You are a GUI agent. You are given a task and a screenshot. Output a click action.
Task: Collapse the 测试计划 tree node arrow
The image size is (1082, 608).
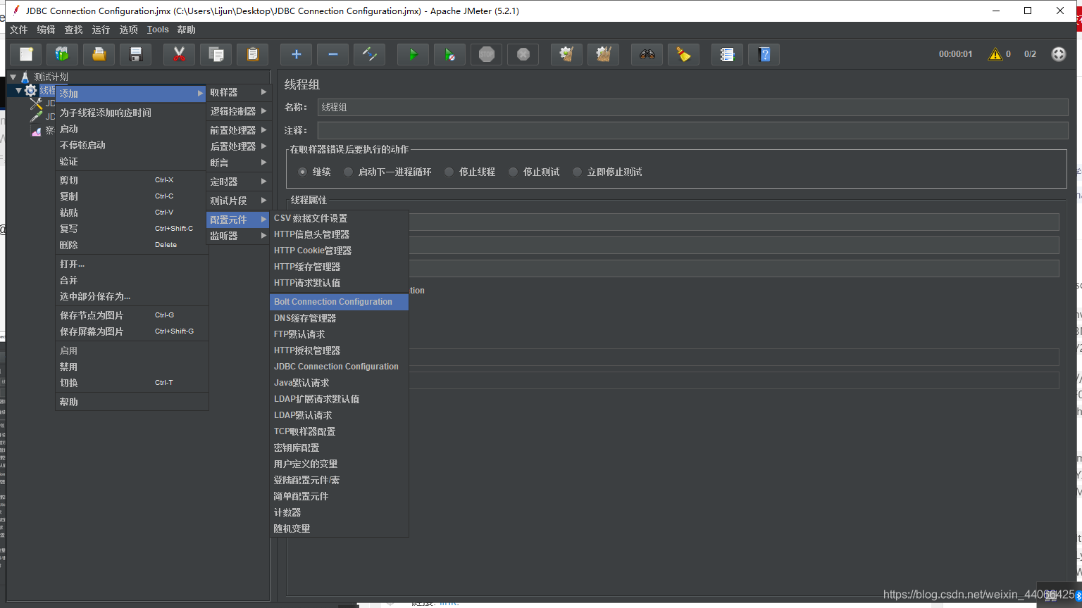13,77
